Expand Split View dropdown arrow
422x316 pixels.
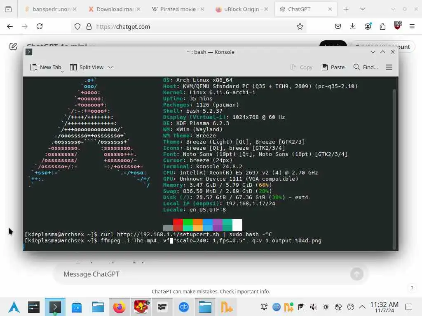(x=110, y=67)
